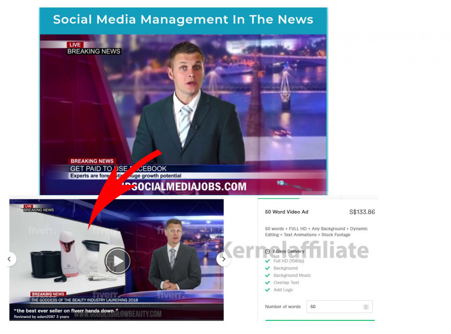
Task: Click the Add Logo checkmark
Action: 267,290
